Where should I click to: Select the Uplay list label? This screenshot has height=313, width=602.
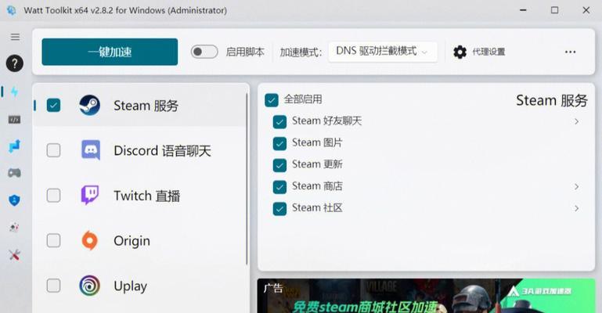tap(130, 286)
